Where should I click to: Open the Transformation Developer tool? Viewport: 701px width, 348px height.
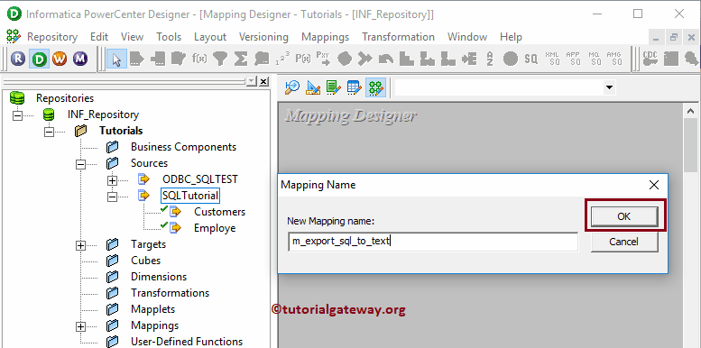(334, 87)
